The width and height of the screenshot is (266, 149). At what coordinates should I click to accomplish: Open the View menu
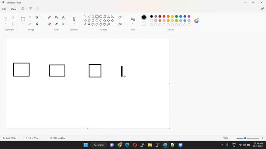pyautogui.click(x=13, y=9)
